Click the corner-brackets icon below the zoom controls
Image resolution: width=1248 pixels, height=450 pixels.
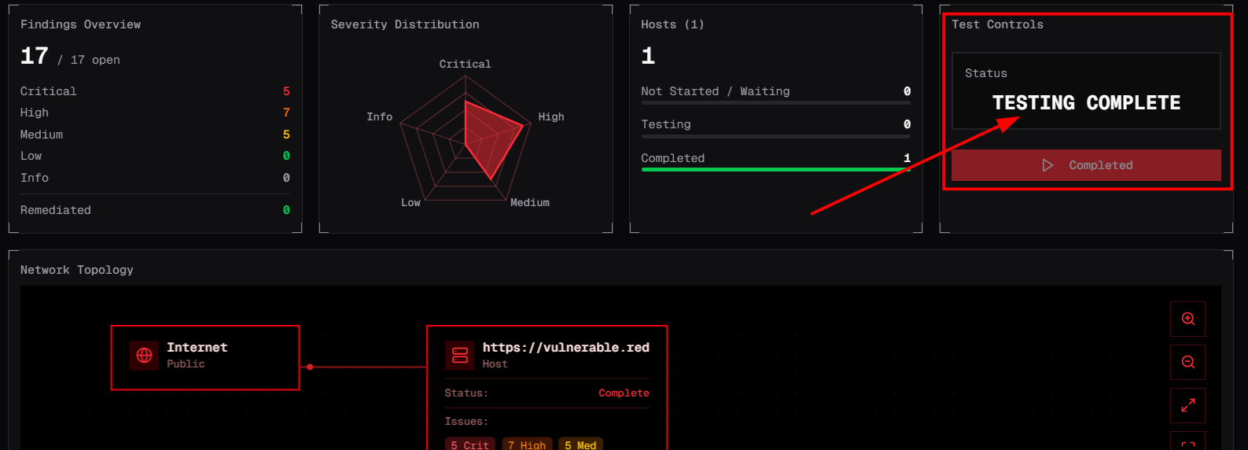click(1187, 444)
